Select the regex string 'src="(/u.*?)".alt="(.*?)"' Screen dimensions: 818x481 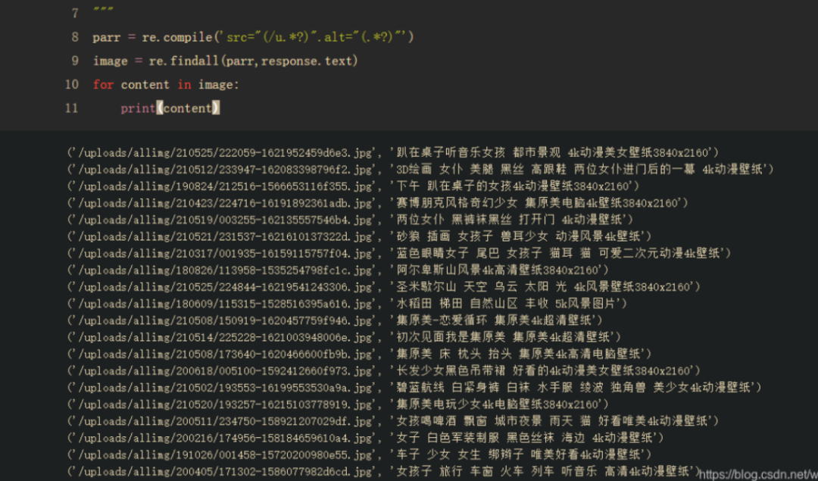pyautogui.click(x=314, y=37)
